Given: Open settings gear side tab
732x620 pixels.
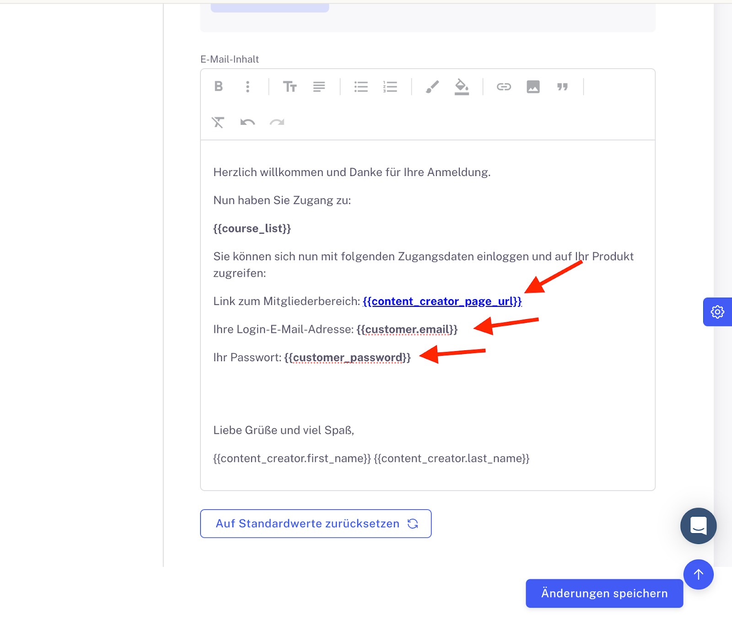Looking at the screenshot, I should click(717, 312).
